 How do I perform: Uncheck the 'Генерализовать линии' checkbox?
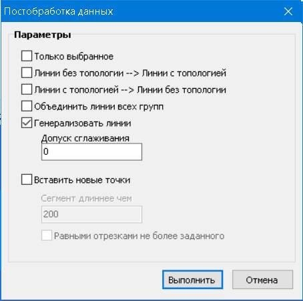click(x=27, y=123)
